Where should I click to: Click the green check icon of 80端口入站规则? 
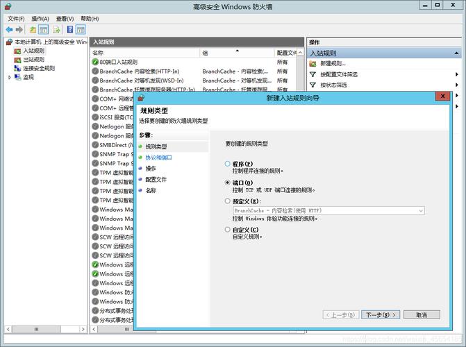pos(95,62)
